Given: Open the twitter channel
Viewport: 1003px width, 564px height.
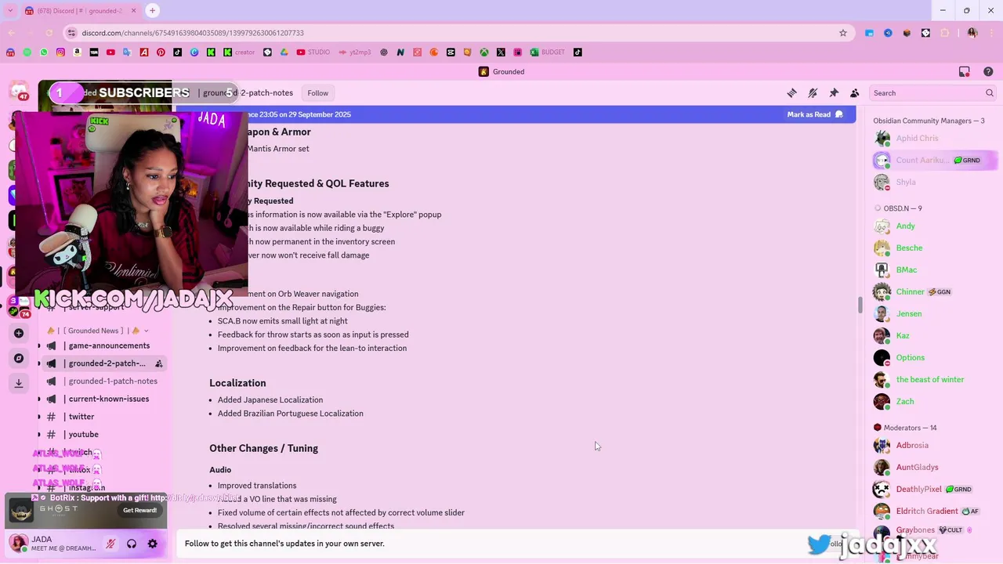Looking at the screenshot, I should click(x=103, y=417).
